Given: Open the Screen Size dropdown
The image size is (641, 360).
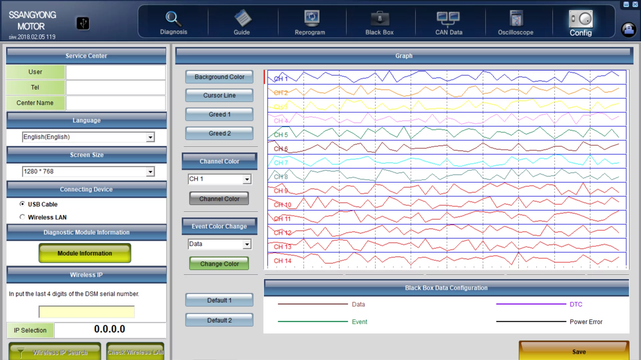Looking at the screenshot, I should pyautogui.click(x=150, y=172).
